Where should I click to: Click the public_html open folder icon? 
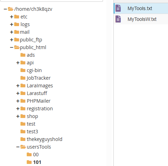pyautogui.click(x=17, y=47)
